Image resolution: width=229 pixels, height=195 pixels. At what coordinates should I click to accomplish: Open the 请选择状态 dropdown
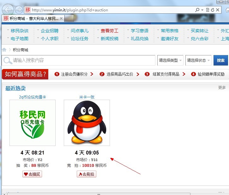click(198, 60)
